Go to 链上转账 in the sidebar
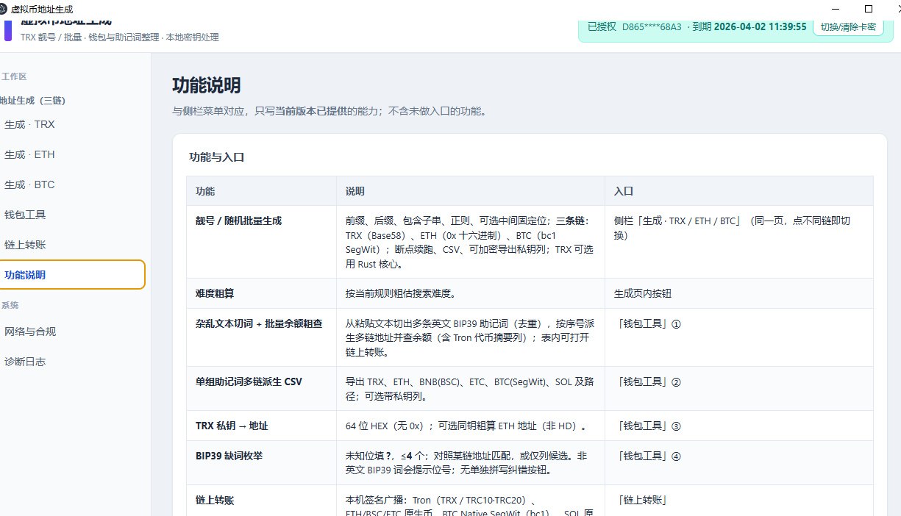The image size is (901, 516). pos(25,245)
